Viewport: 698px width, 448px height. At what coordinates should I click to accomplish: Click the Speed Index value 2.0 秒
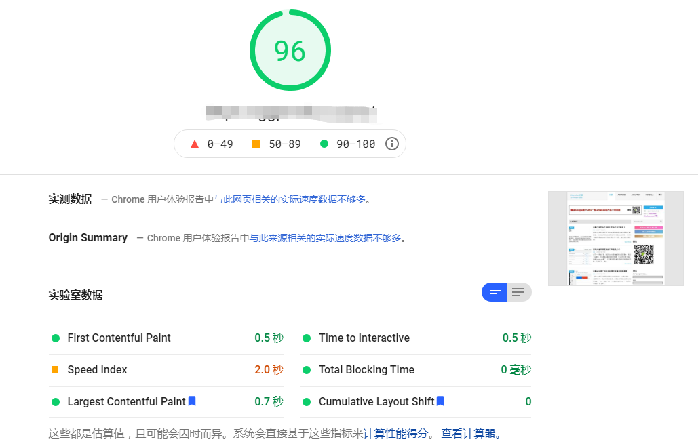[x=269, y=369]
